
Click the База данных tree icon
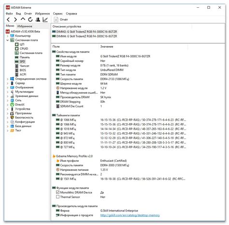coord(12,126)
